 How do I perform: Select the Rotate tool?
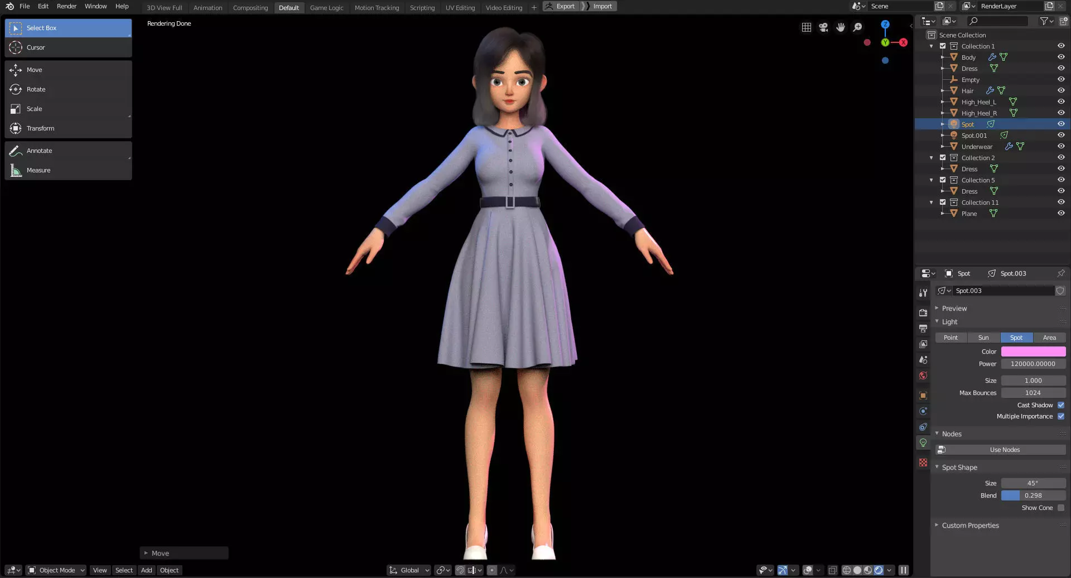(68, 89)
